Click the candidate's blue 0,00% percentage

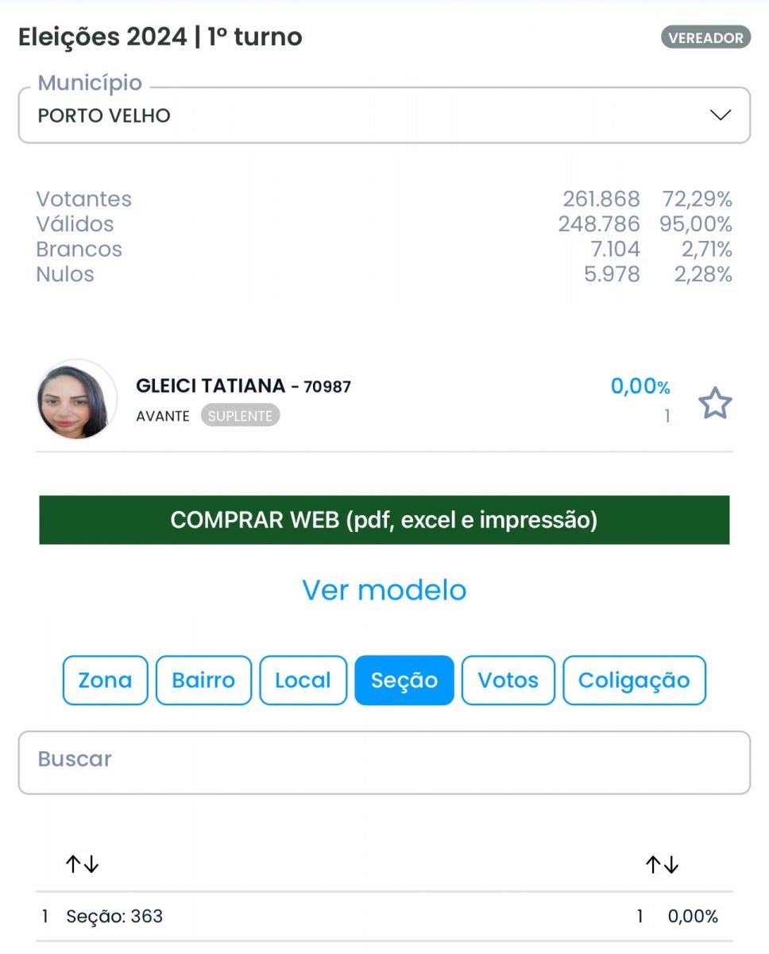tap(640, 387)
